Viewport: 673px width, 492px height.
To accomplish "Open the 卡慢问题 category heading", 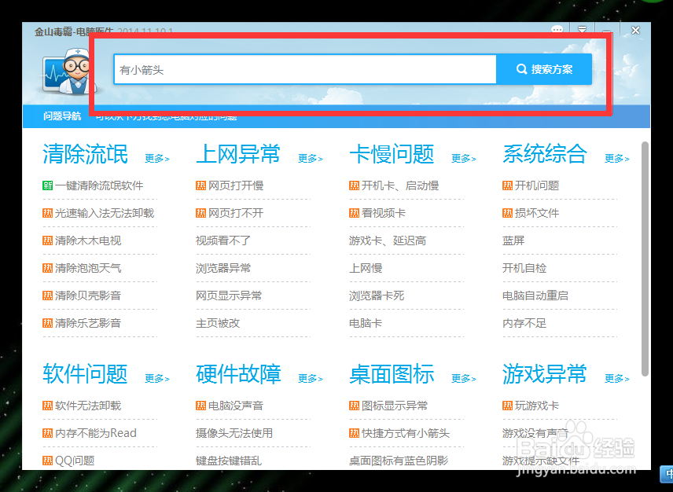I will pos(392,154).
